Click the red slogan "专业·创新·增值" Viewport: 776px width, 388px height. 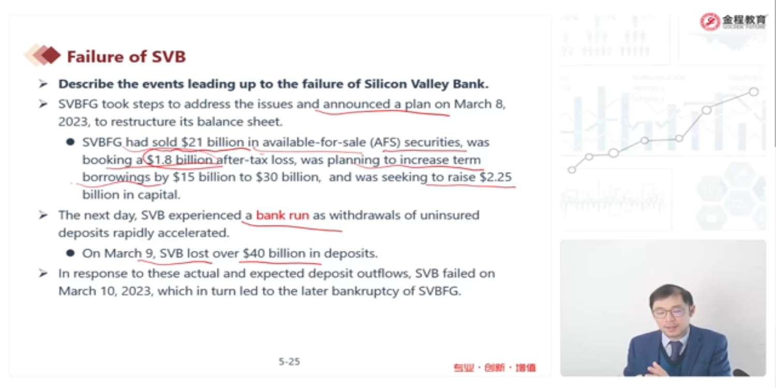[x=495, y=368]
